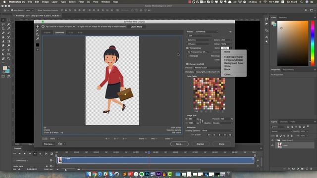Click the Done button
Image resolution: width=317 pixels, height=178 pixels.
[x=221, y=144]
